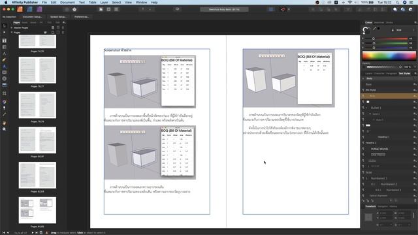This screenshot has height=235, width=418.
Task: Go to first page arrow in status bar
Action: pyautogui.click(x=4, y=232)
